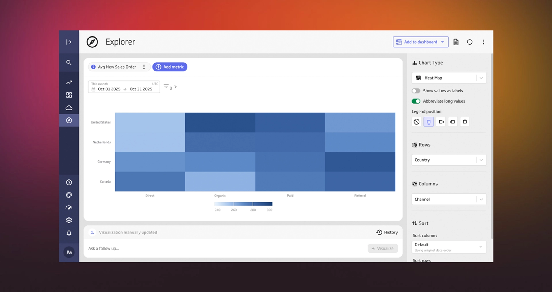Click the reset history icon in the top bar
The width and height of the screenshot is (552, 292).
coord(469,42)
